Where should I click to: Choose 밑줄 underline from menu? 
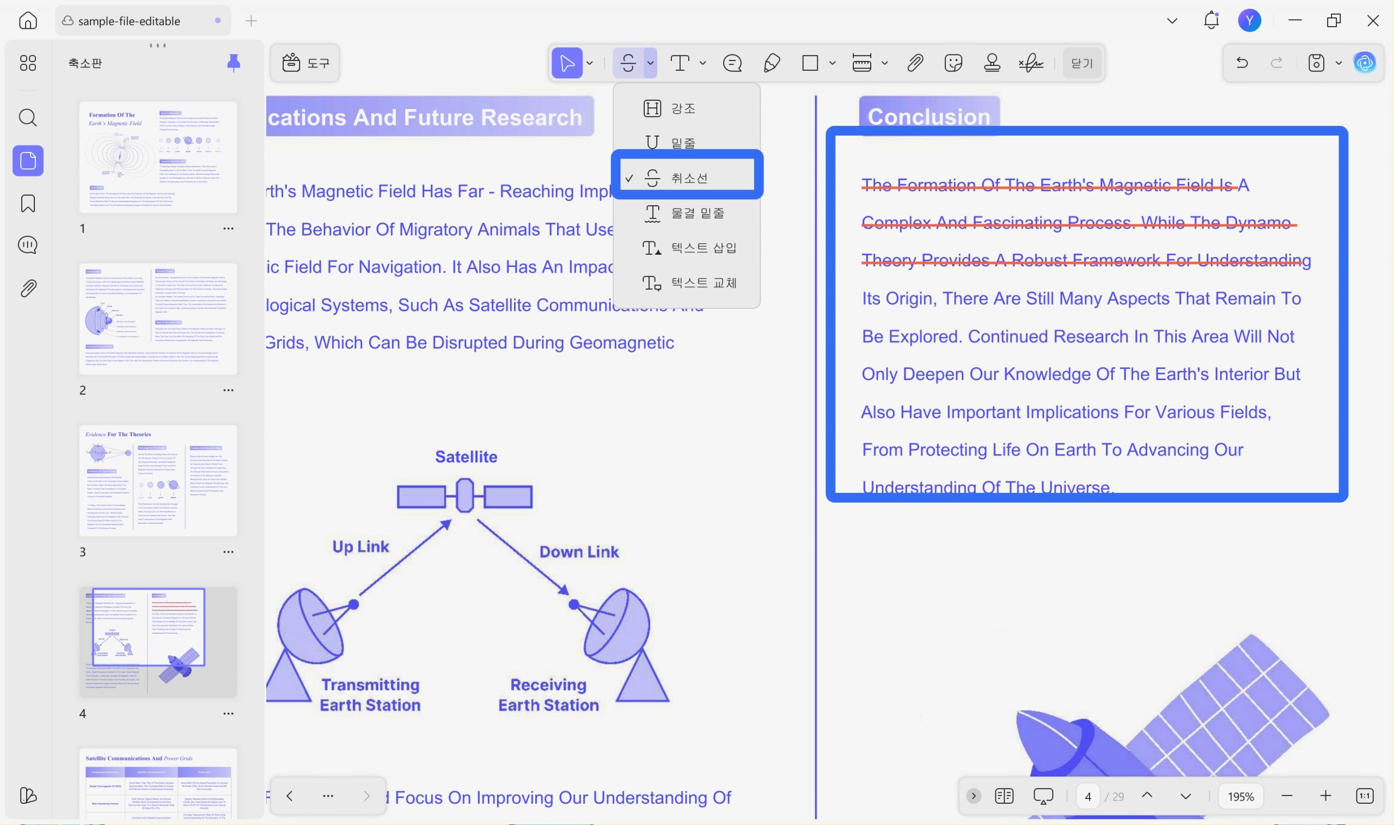(x=687, y=143)
